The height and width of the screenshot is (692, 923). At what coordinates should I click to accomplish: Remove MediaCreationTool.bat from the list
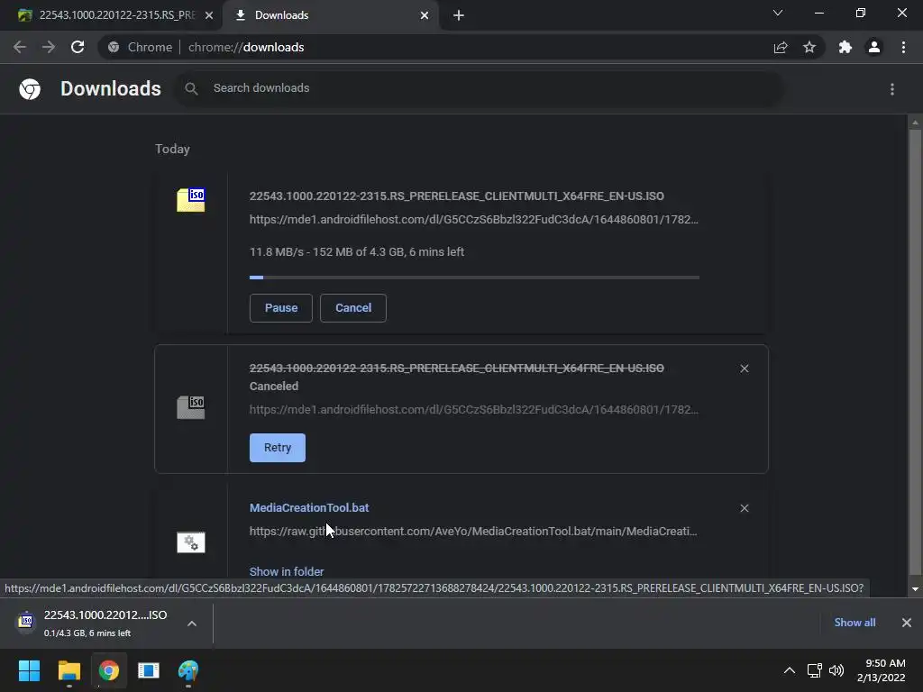pos(745,508)
